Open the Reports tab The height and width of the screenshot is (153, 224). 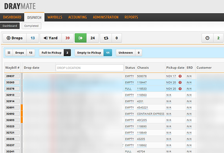click(x=131, y=17)
